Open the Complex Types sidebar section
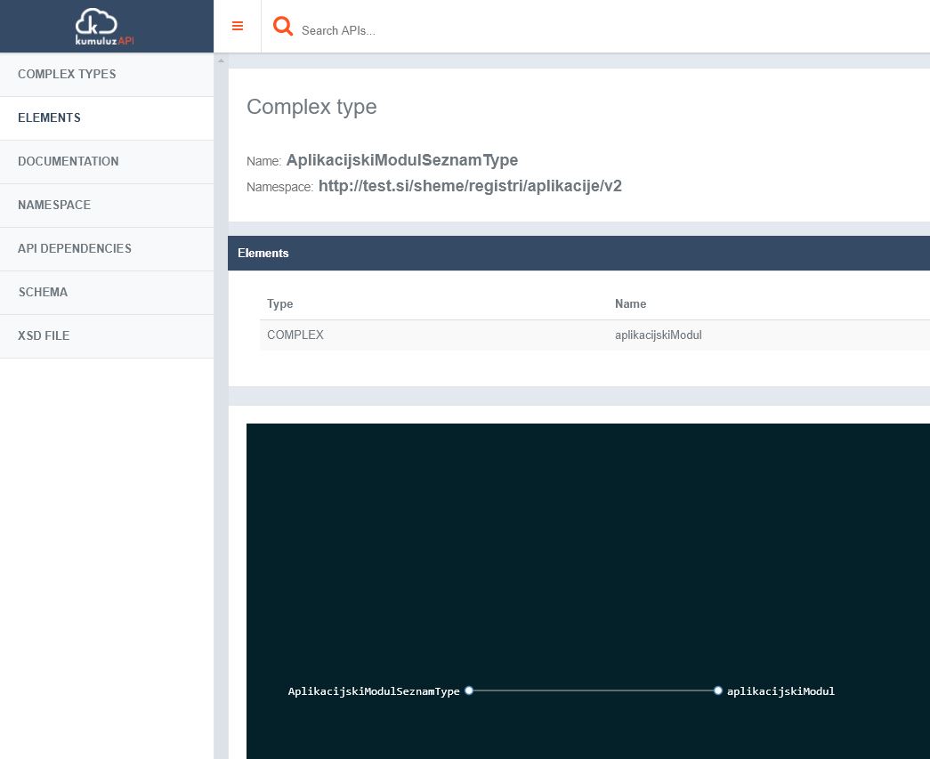Screen dimensions: 930x759 click(x=67, y=74)
